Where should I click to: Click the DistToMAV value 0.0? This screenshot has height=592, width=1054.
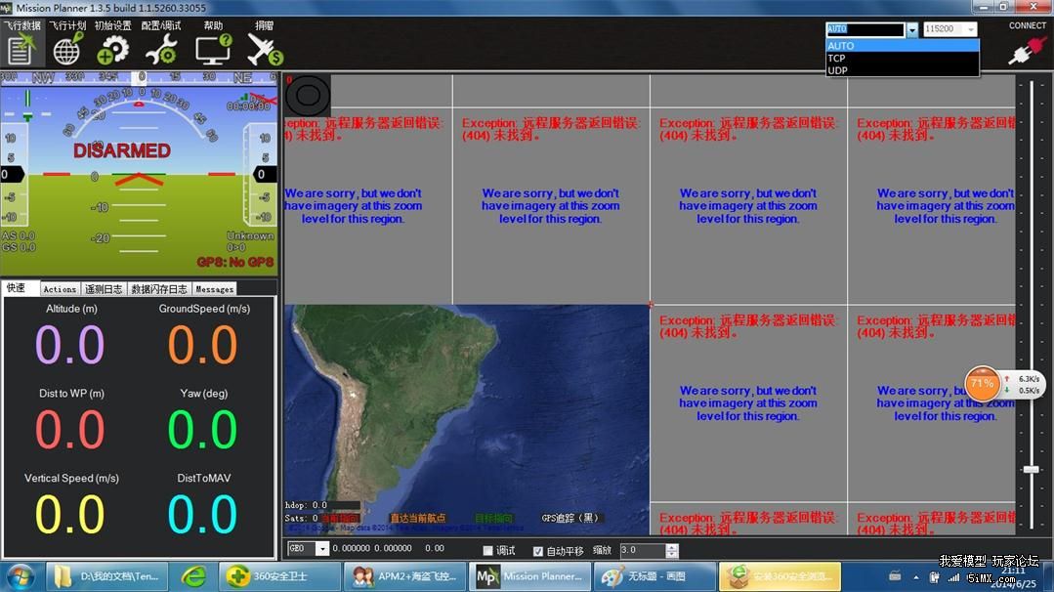point(202,515)
